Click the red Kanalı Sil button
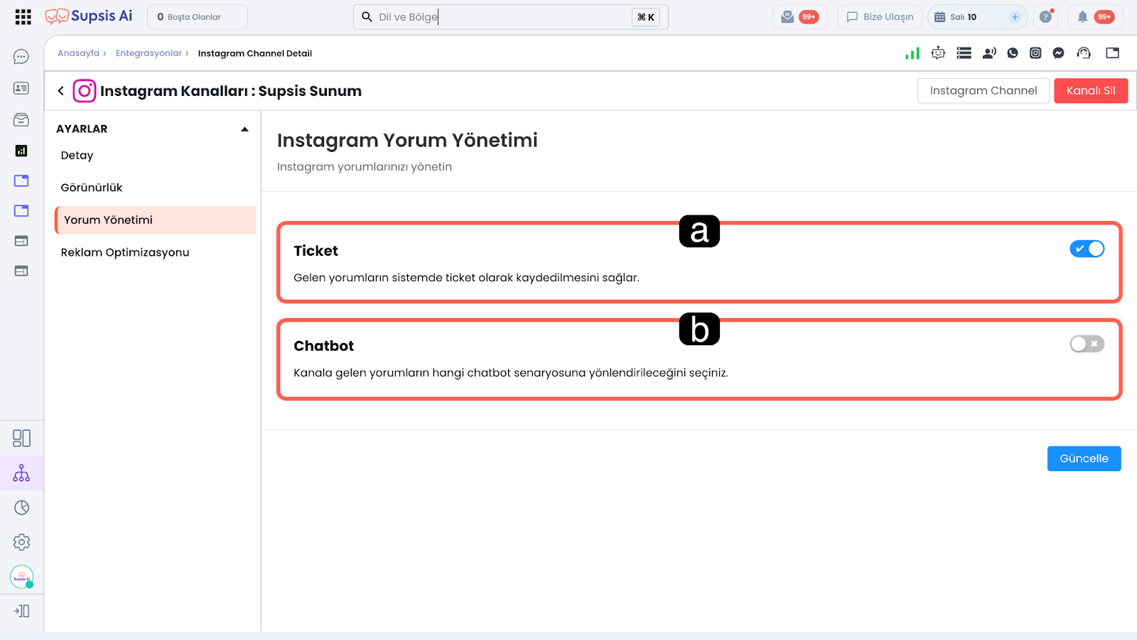Image resolution: width=1137 pixels, height=640 pixels. [x=1091, y=91]
